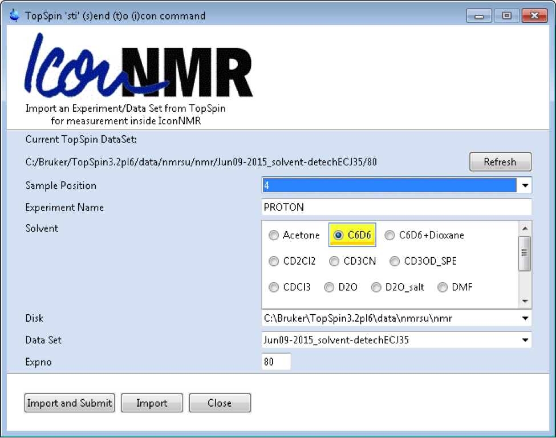The image size is (556, 438).
Task: Click the 'Sample Position' label
Action: [60, 185]
